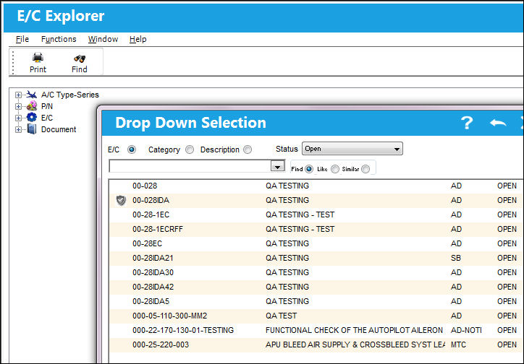Choose the Like search mode radio
524x364 pixels.
coord(335,169)
